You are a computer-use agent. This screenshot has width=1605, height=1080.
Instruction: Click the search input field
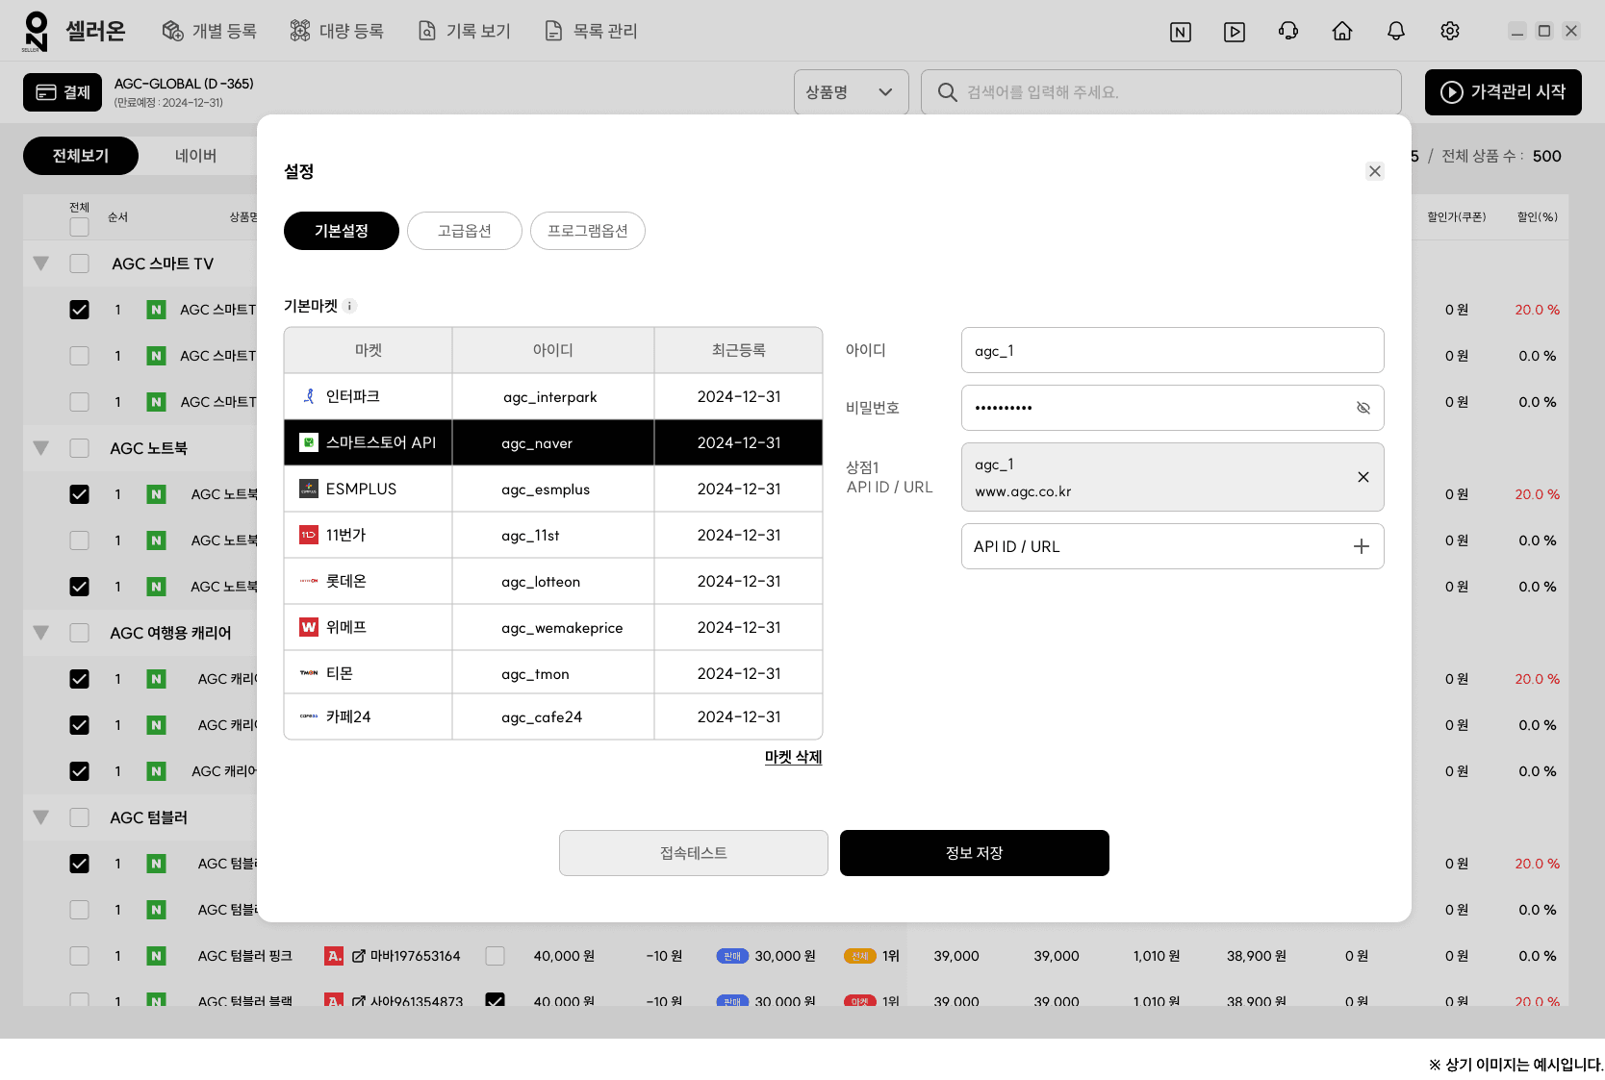point(1155,91)
